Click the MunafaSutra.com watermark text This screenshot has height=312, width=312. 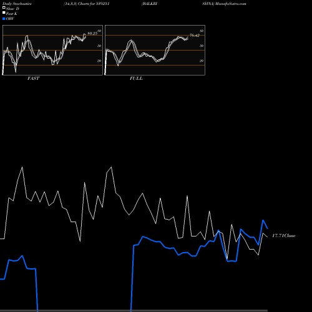click(231, 4)
